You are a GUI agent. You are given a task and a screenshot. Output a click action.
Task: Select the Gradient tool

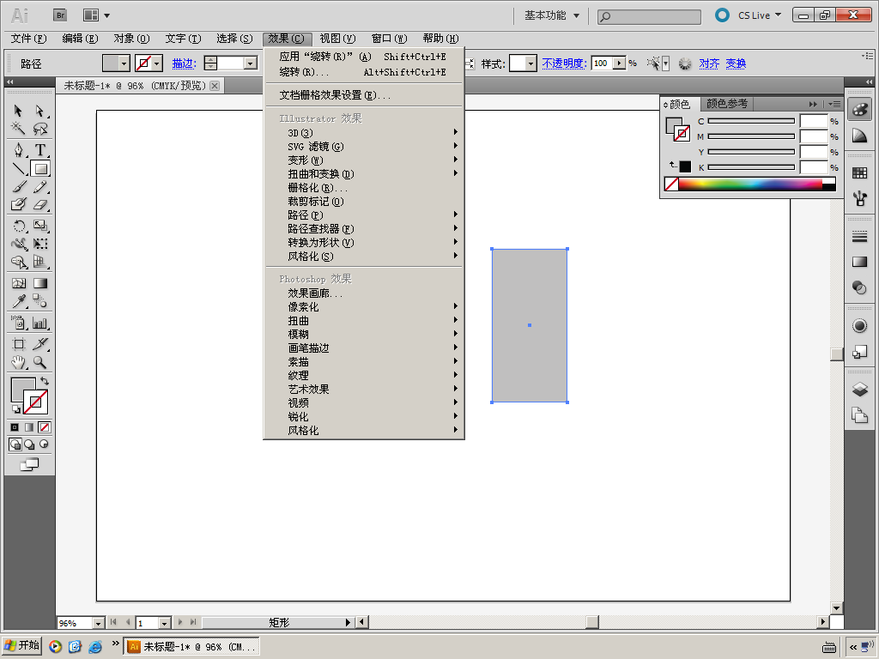39,283
